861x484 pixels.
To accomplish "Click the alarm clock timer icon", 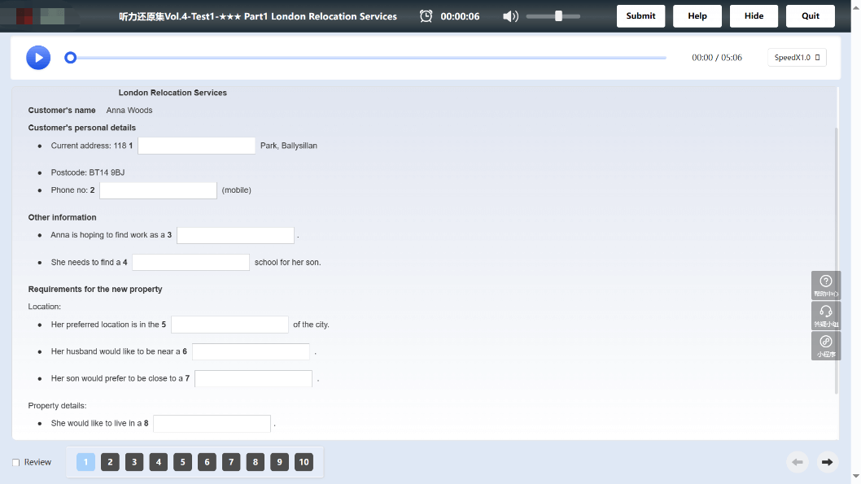I will point(426,16).
